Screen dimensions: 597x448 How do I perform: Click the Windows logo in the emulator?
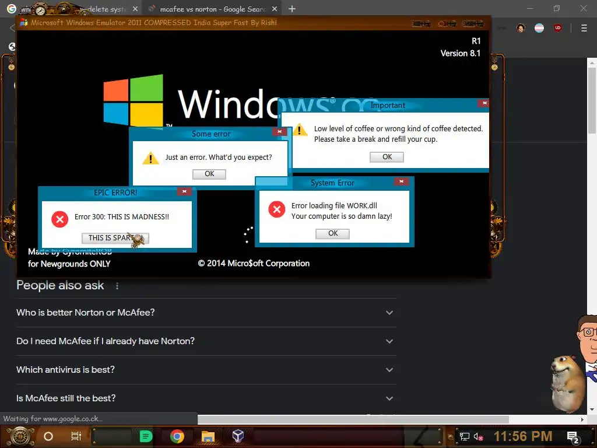(x=134, y=100)
